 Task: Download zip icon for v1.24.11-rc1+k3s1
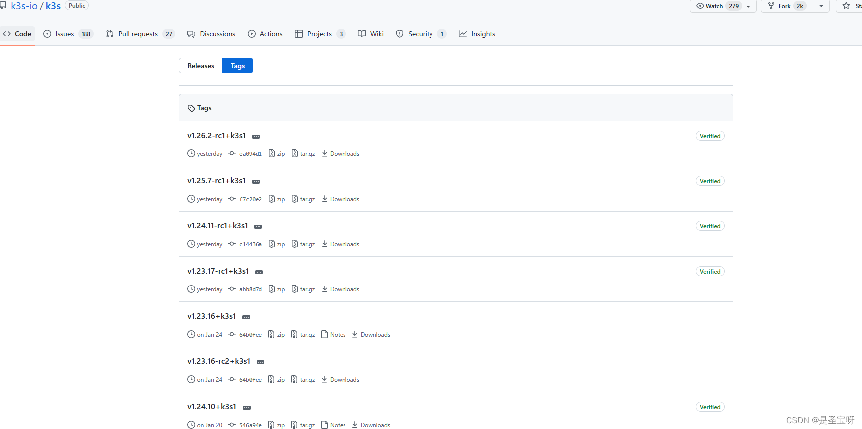(x=272, y=244)
